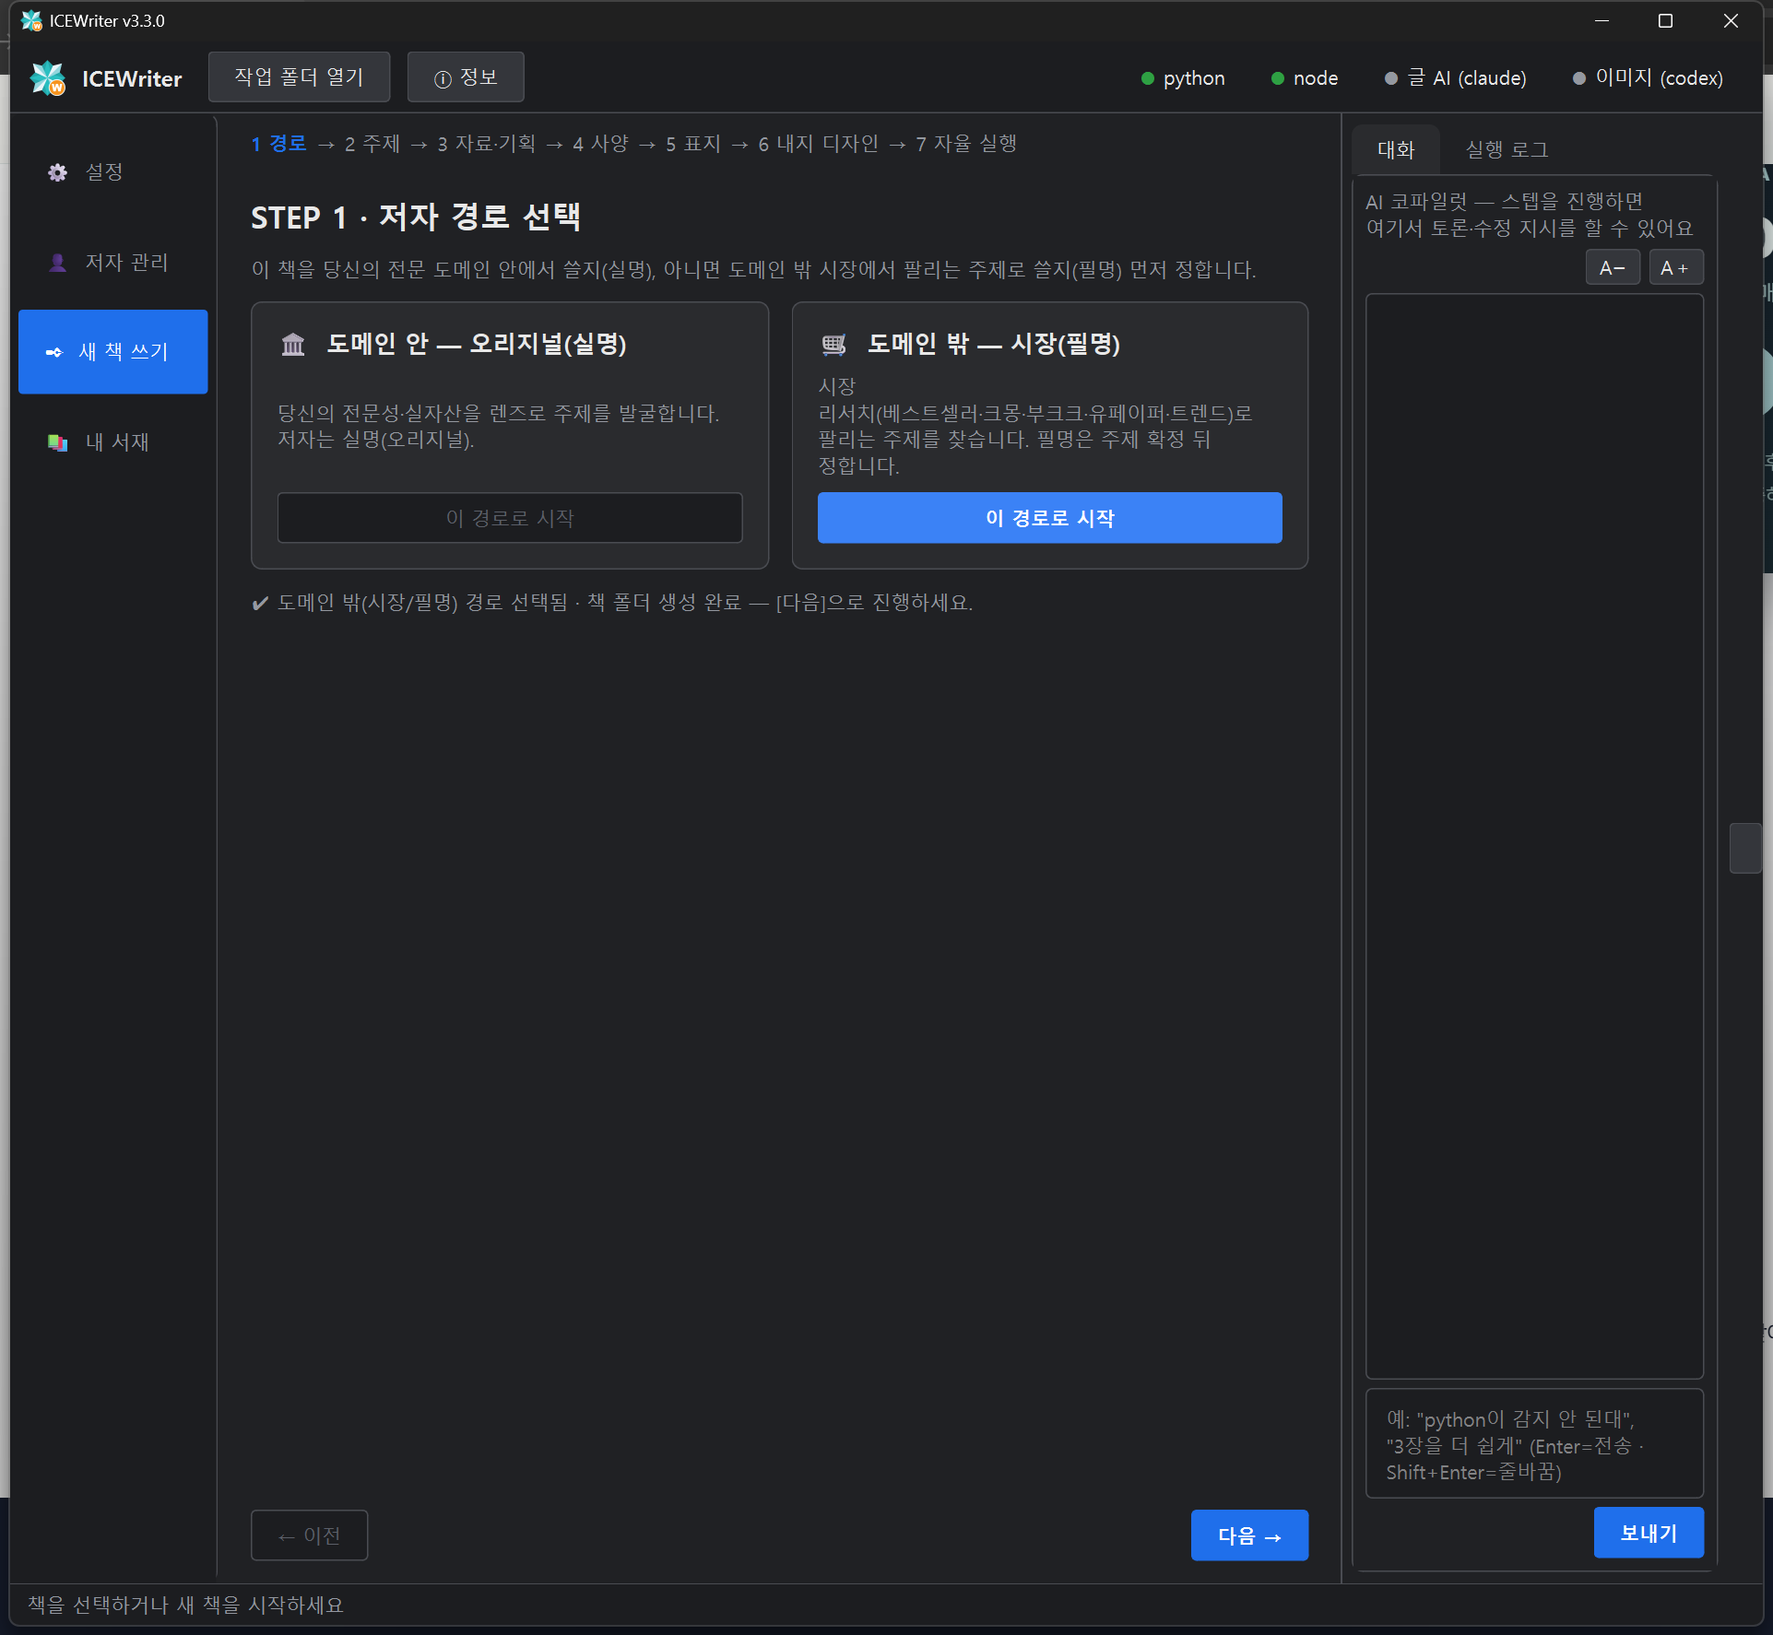Viewport: 1773px width, 1635px height.
Task: Click the empty chat conversation area
Action: click(1534, 836)
